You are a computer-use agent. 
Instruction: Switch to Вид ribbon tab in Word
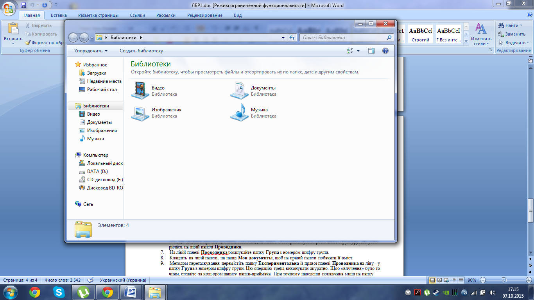[238, 15]
